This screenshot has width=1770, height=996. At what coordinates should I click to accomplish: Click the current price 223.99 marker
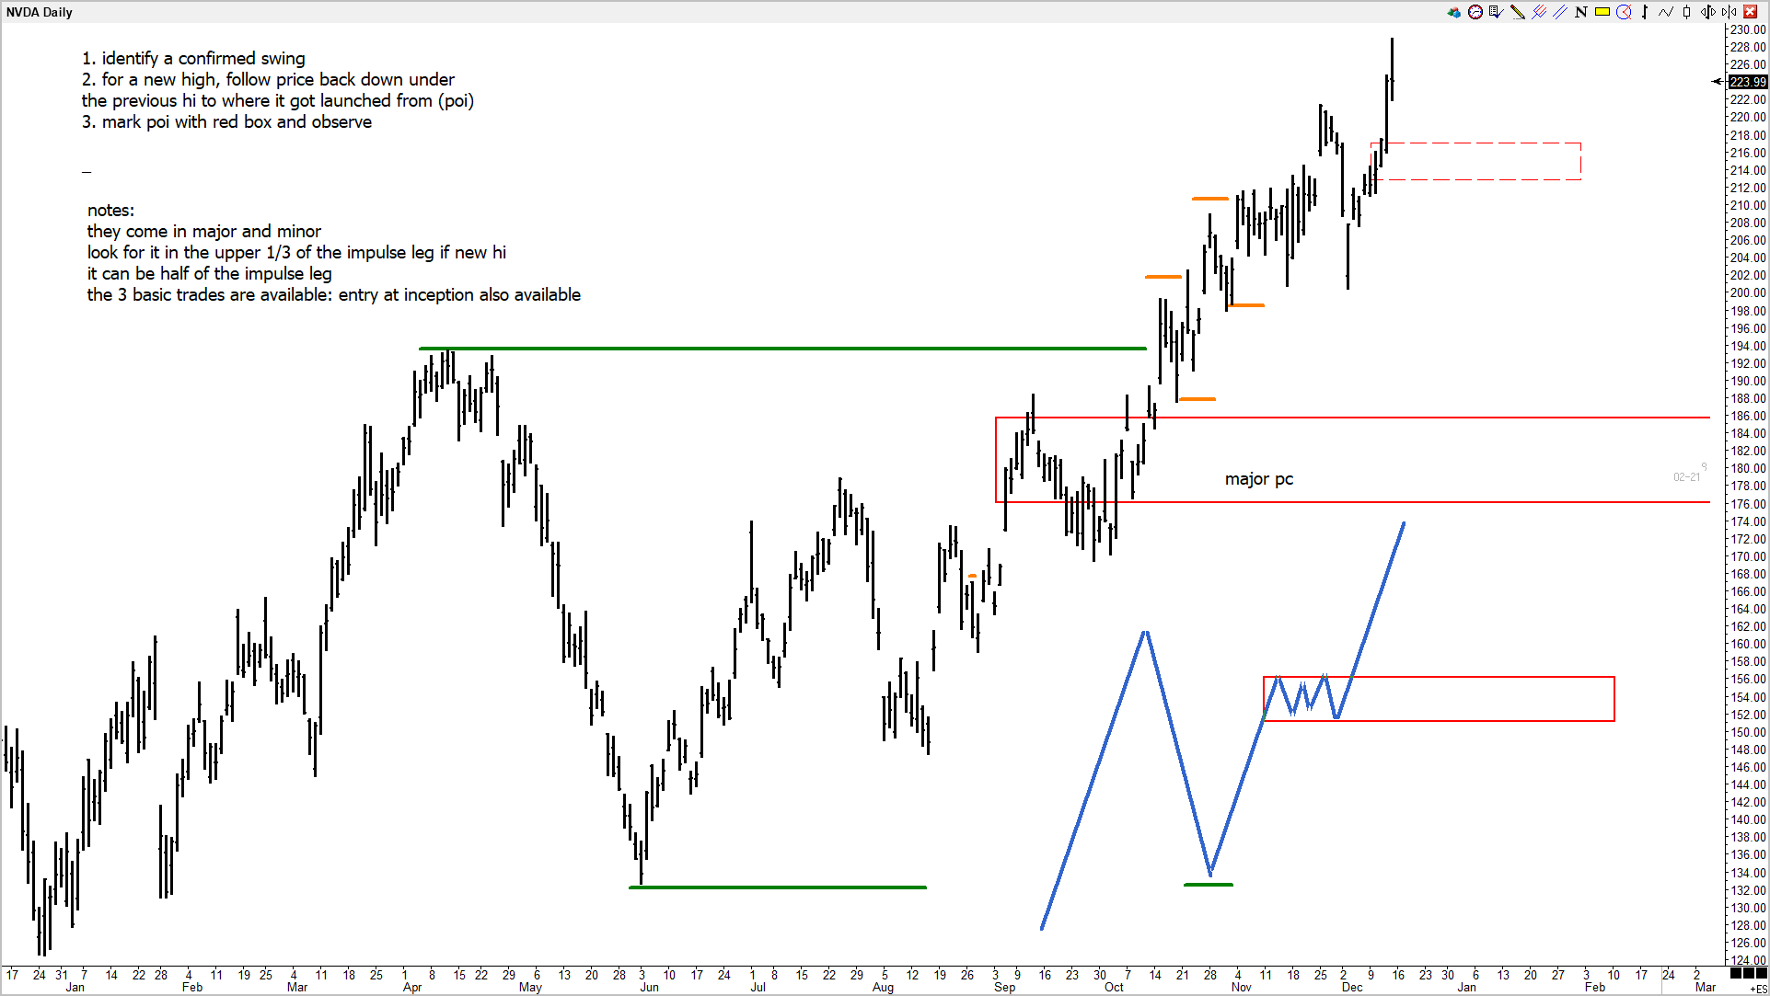[x=1747, y=82]
